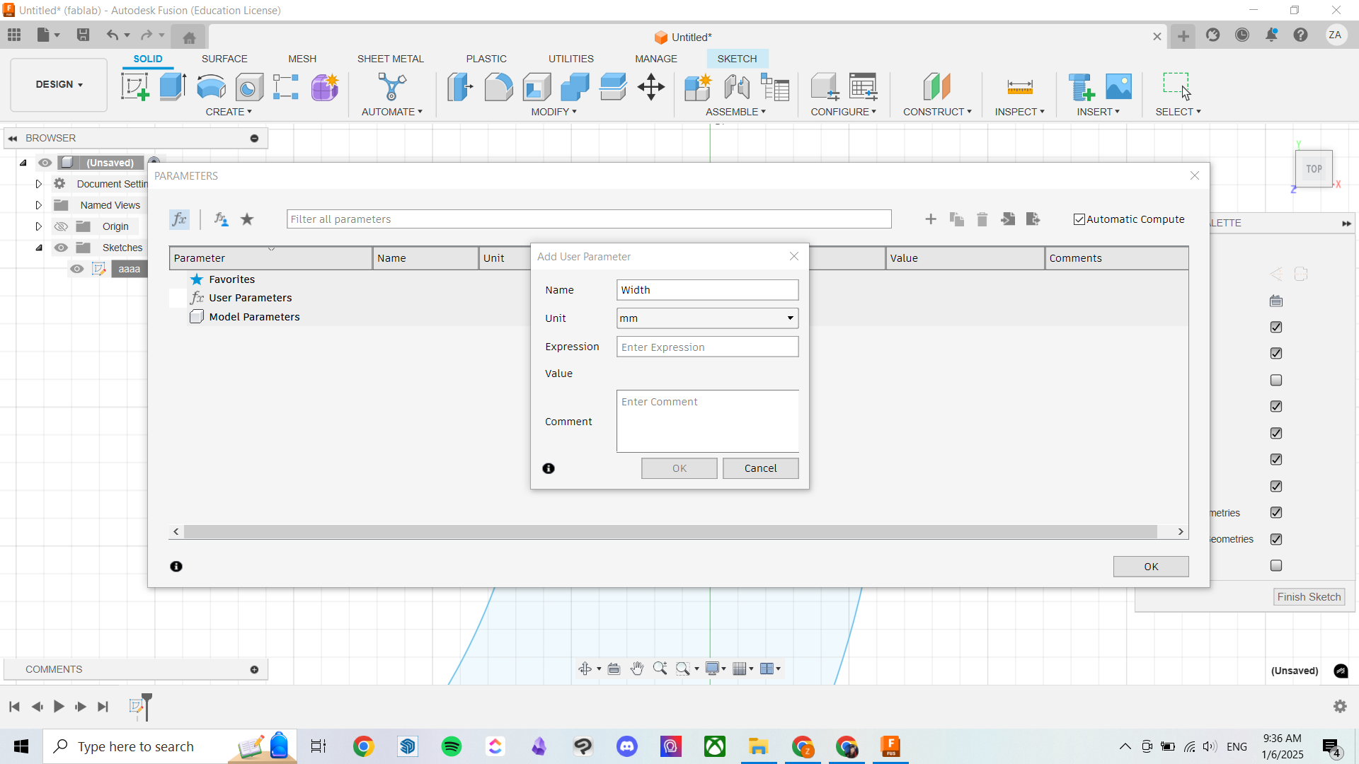
Task: Click the Home tab icon
Action: tap(189, 37)
